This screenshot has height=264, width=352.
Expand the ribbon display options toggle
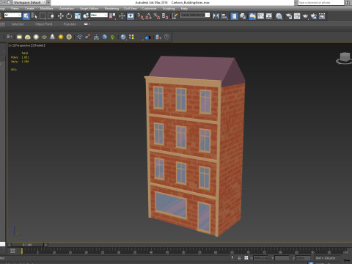[87, 24]
